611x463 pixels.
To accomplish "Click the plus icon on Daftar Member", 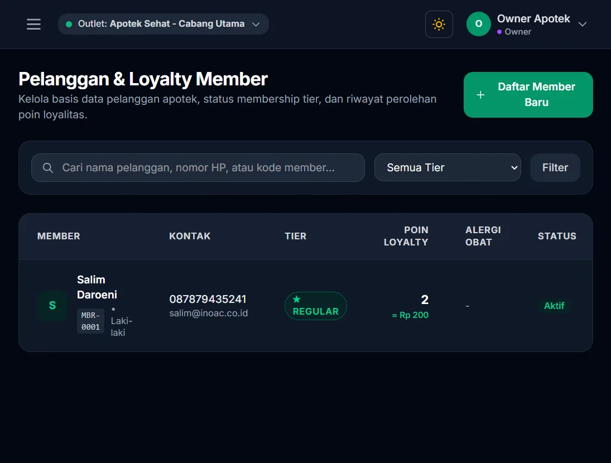I will click(480, 95).
